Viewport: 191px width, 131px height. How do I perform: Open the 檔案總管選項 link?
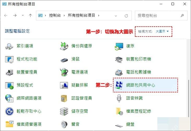pos(29,124)
